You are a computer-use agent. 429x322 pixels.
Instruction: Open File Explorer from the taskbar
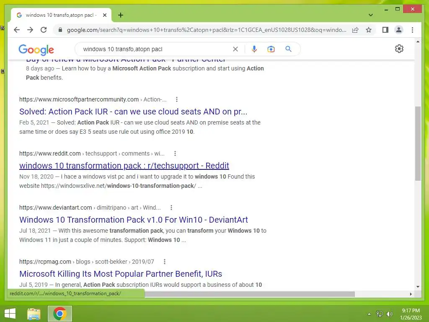34,314
